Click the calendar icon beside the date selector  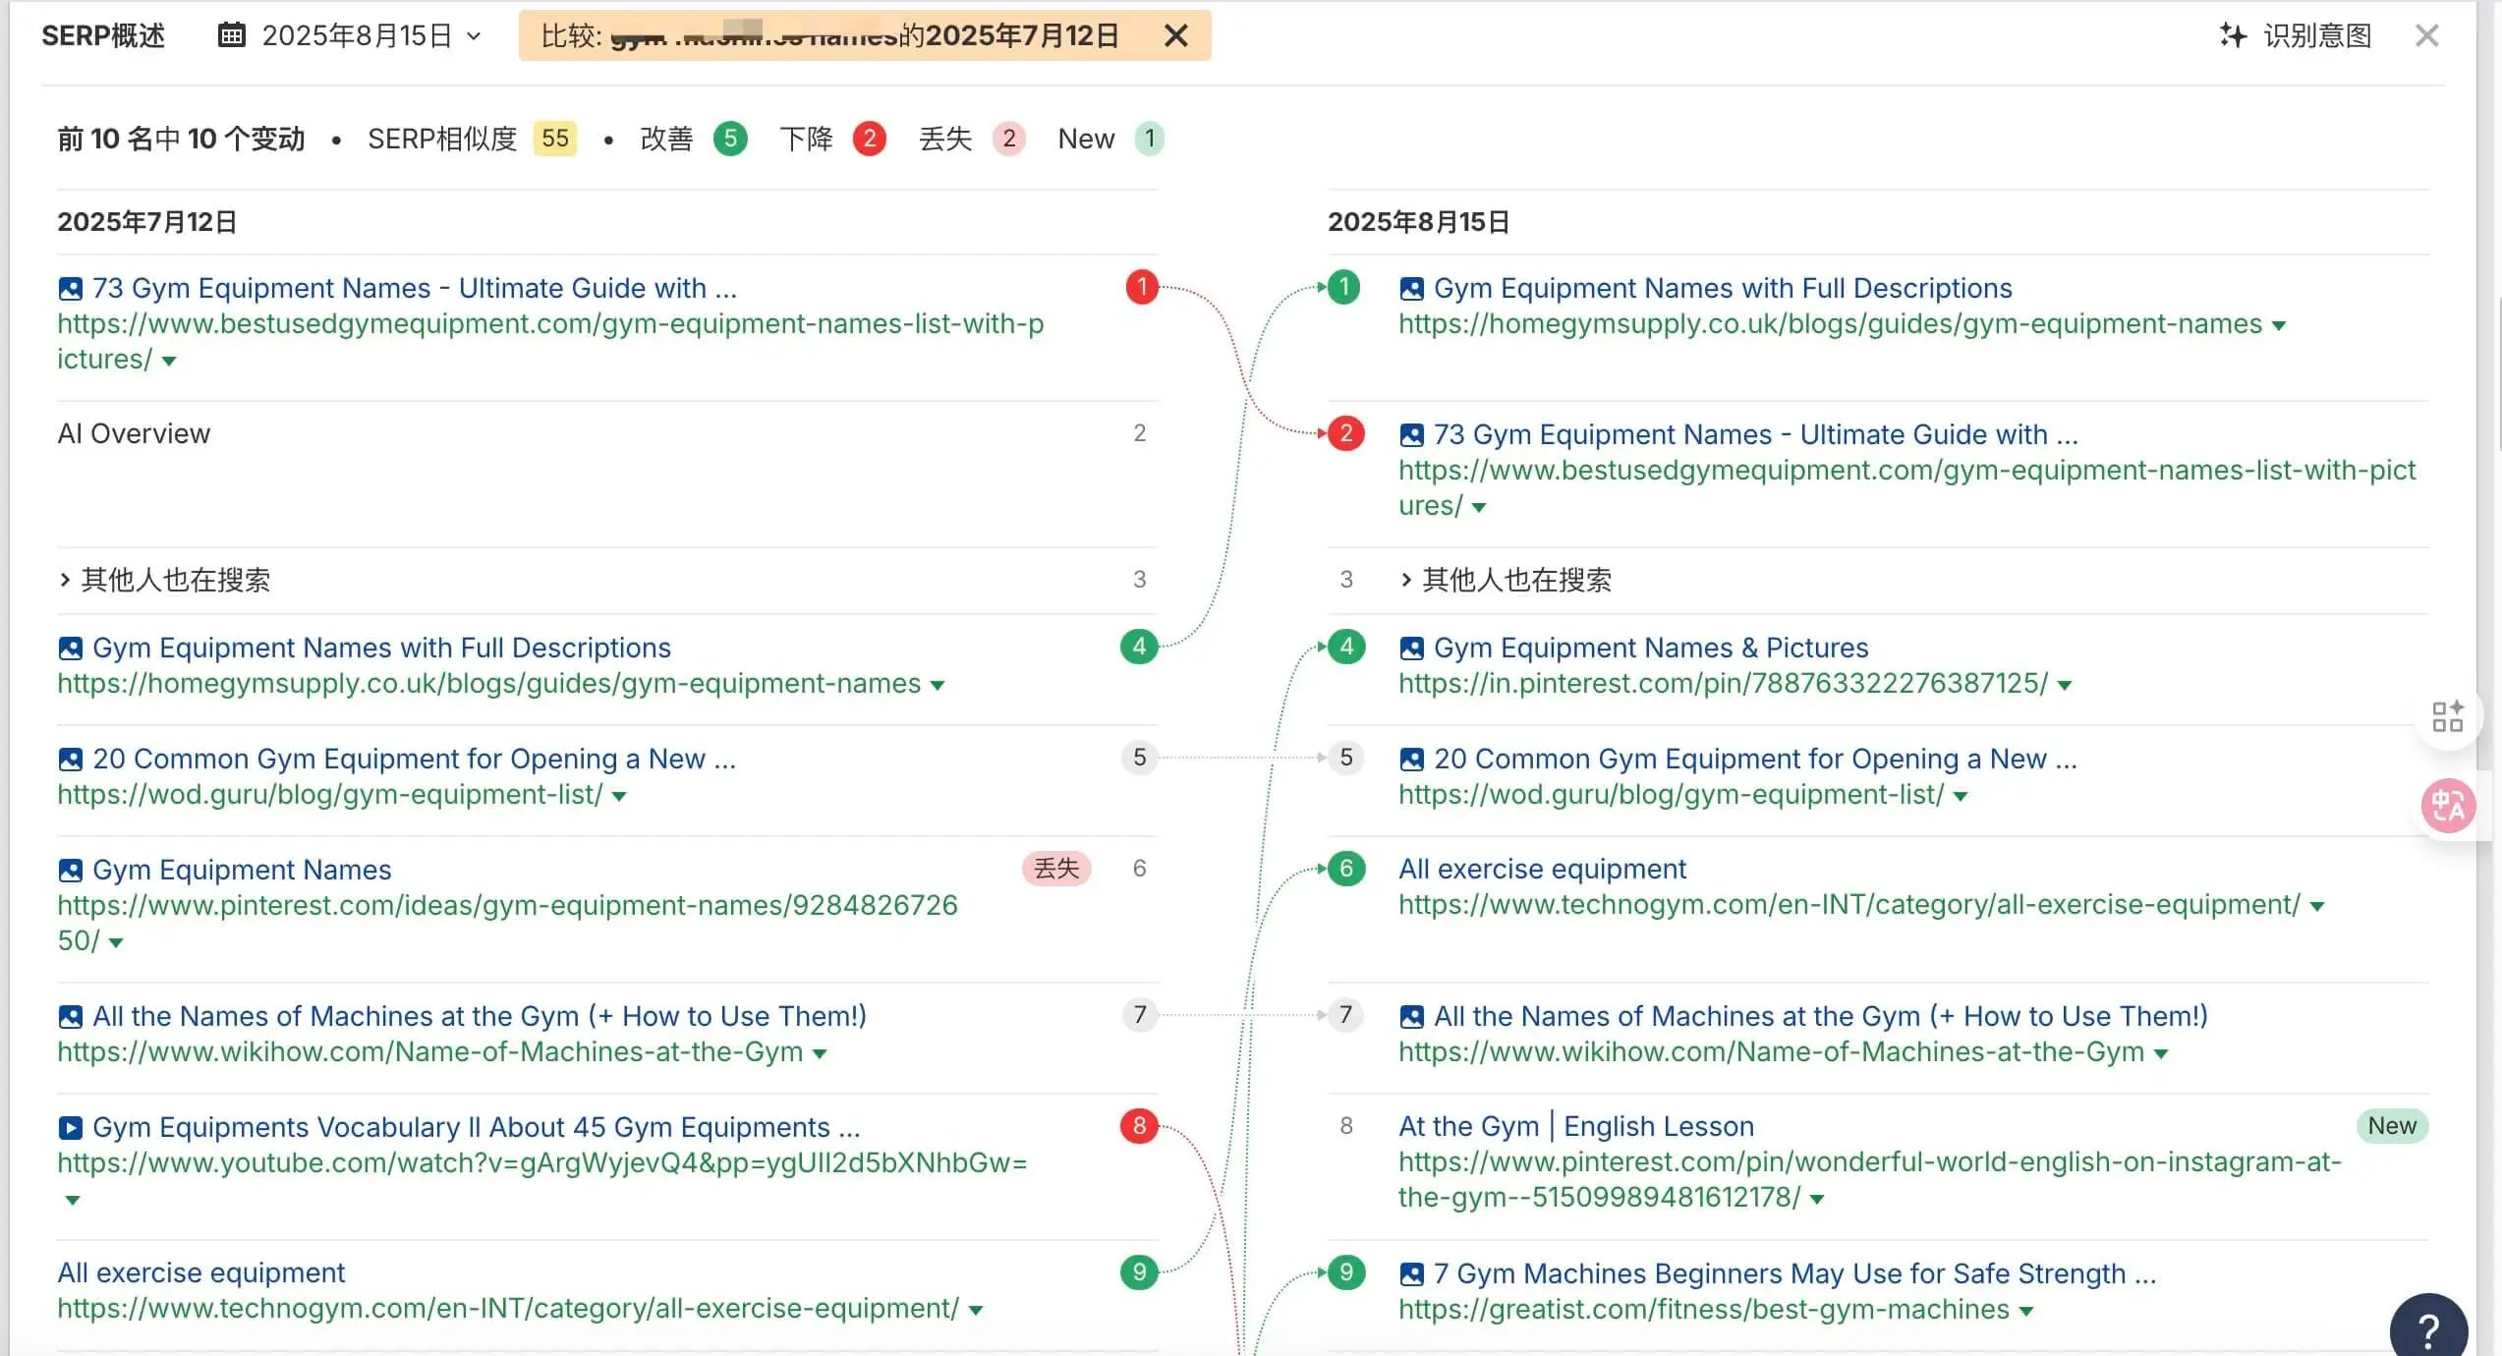click(x=230, y=35)
